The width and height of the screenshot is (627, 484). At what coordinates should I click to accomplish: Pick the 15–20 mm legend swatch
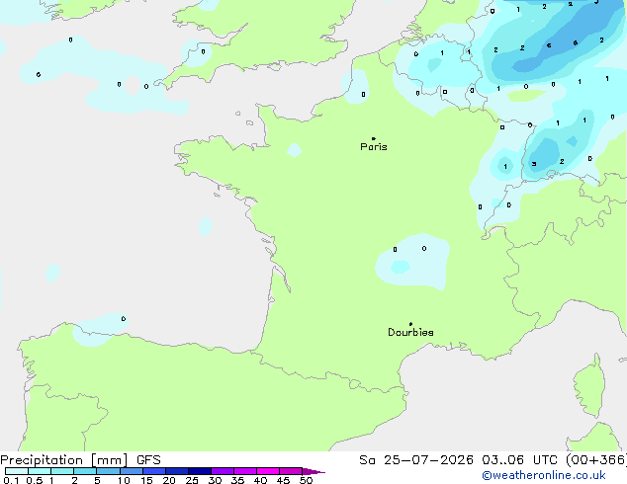coord(153,471)
